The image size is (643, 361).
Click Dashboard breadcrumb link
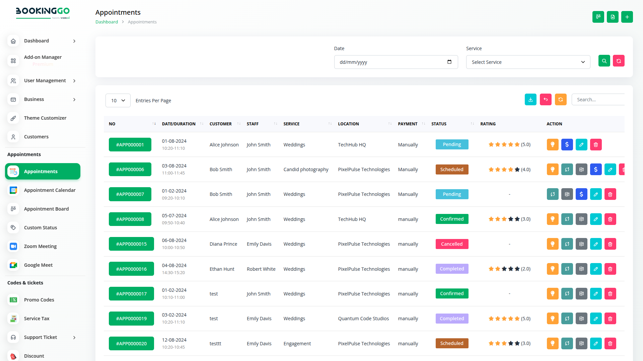click(x=106, y=22)
